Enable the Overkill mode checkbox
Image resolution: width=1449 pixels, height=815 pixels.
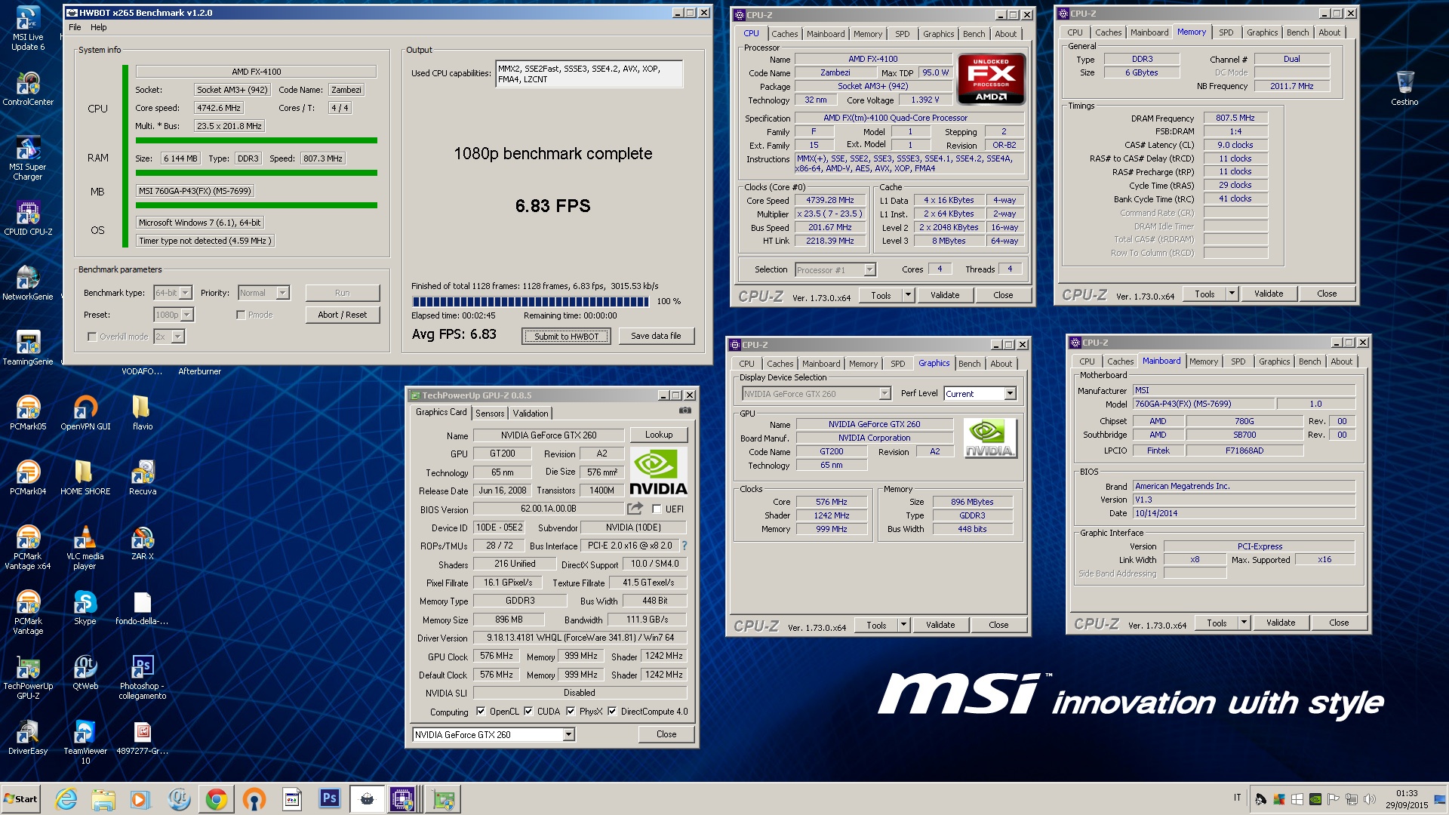point(92,337)
